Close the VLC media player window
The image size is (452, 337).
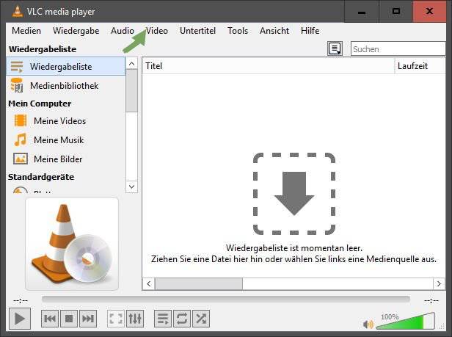(429, 12)
